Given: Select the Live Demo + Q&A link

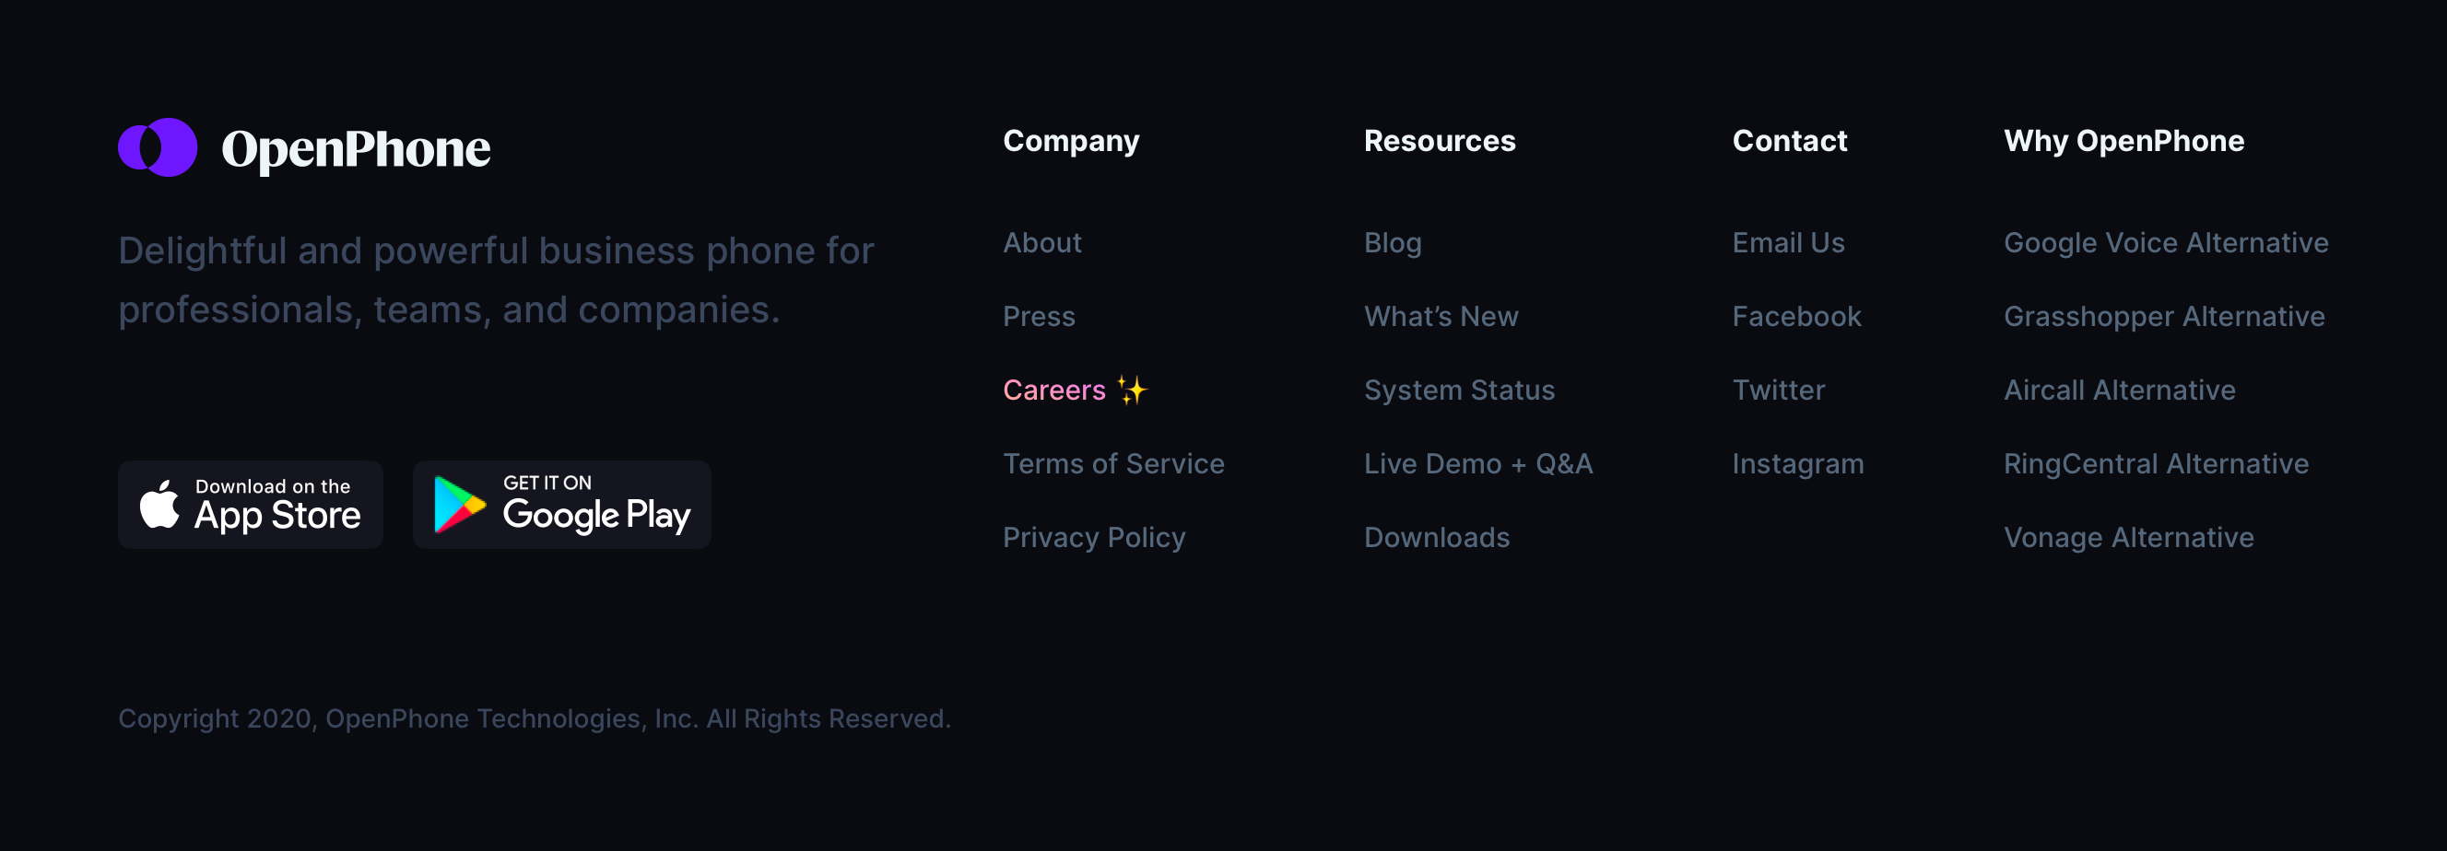Looking at the screenshot, I should (1477, 464).
